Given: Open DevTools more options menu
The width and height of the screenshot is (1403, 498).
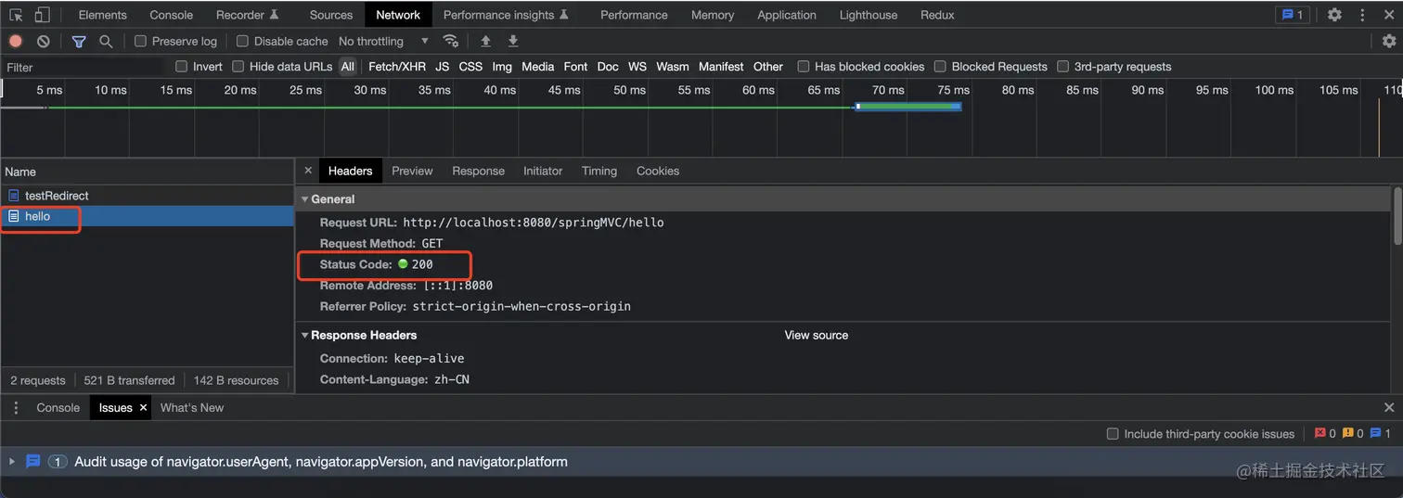Looking at the screenshot, I should tap(1363, 15).
